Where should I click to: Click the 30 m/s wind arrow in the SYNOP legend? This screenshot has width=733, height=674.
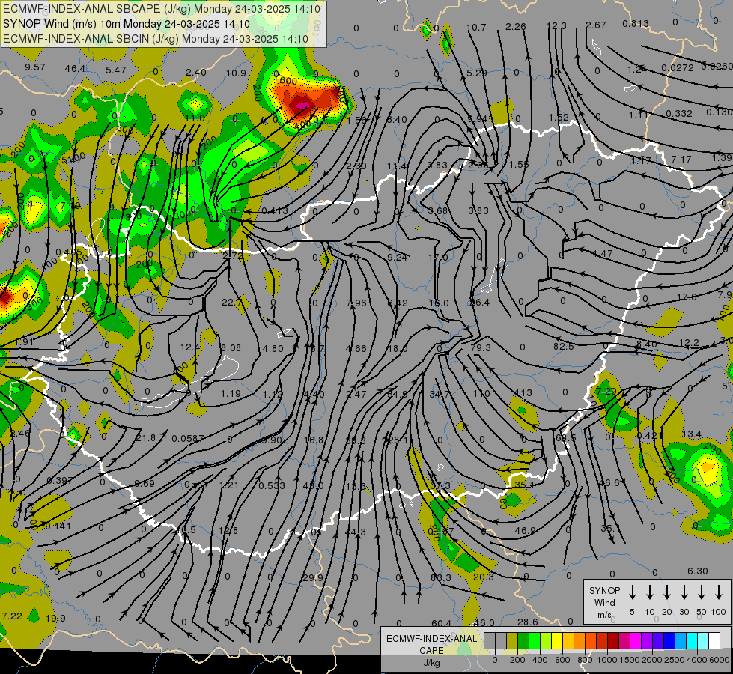coord(684,592)
